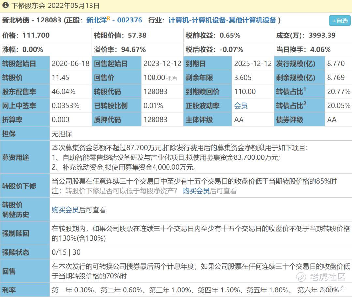
Task: Click 回售起始日 date 2023-12-12
Action: coord(162,63)
